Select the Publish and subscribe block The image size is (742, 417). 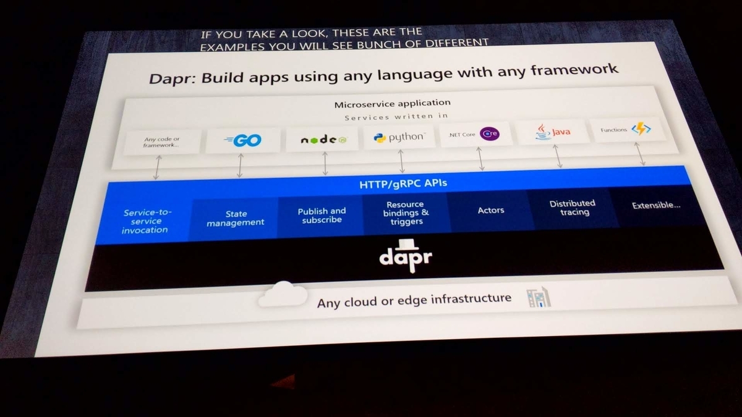pyautogui.click(x=321, y=215)
